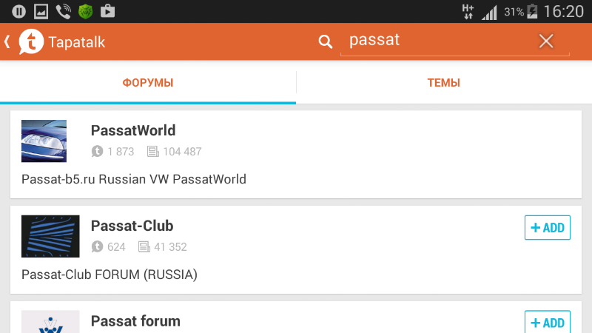Tap Passat-Club members count icon

click(97, 247)
